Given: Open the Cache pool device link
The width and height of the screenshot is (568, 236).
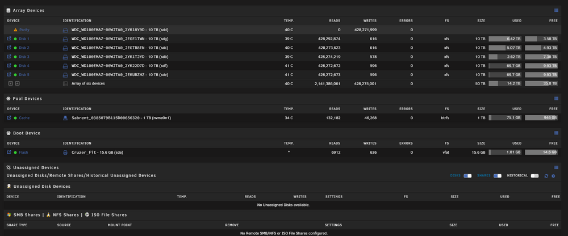Looking at the screenshot, I should pyautogui.click(x=24, y=118).
